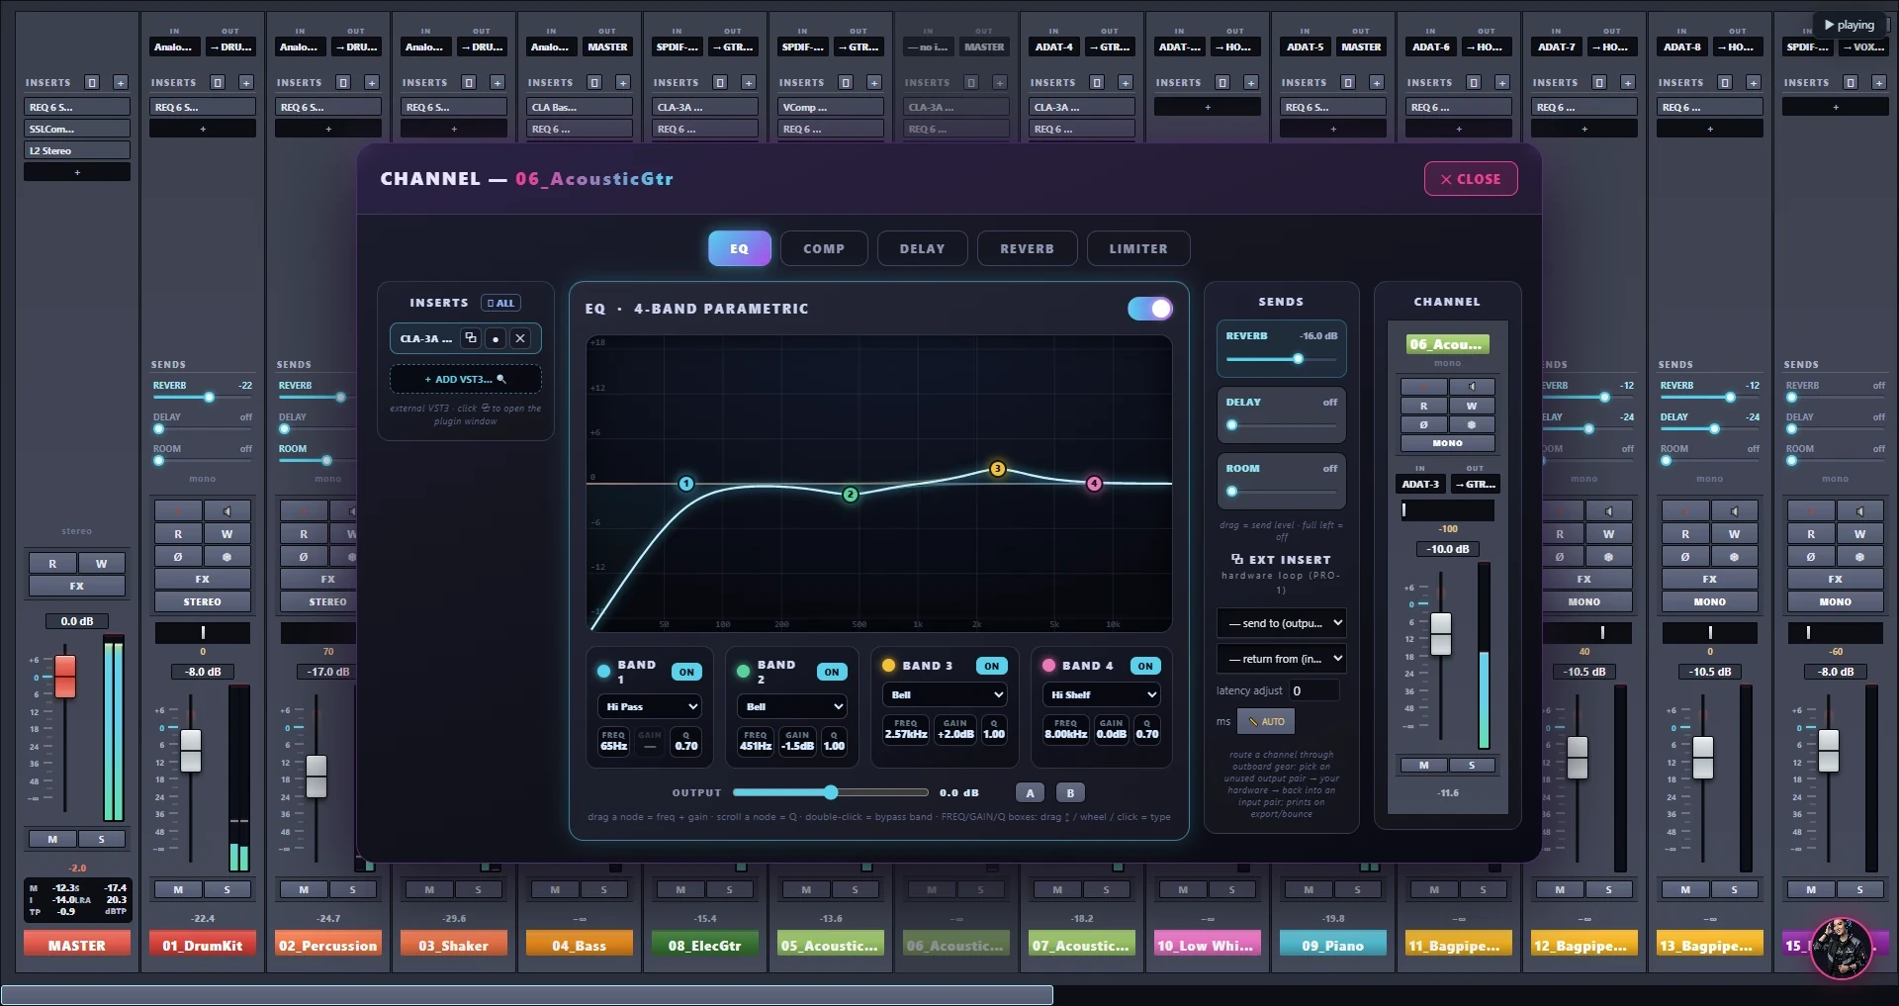
Task: Click the AUTO latency button
Action: coord(1266,721)
